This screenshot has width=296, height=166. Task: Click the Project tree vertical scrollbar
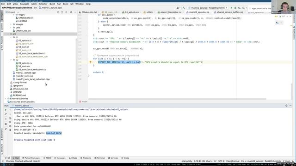76,71
